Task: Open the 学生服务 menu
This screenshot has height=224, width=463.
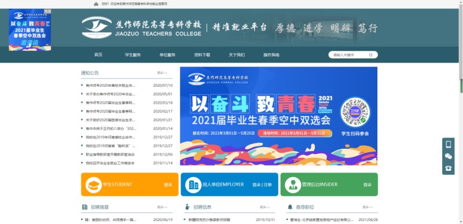Action: coord(133,55)
